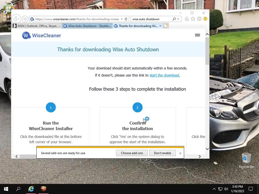Click the taskbar clock showing 3:50 PM
This screenshot has height=194, width=259.
237,189
